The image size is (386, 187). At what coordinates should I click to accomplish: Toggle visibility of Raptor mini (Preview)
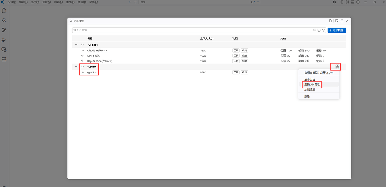[82, 61]
